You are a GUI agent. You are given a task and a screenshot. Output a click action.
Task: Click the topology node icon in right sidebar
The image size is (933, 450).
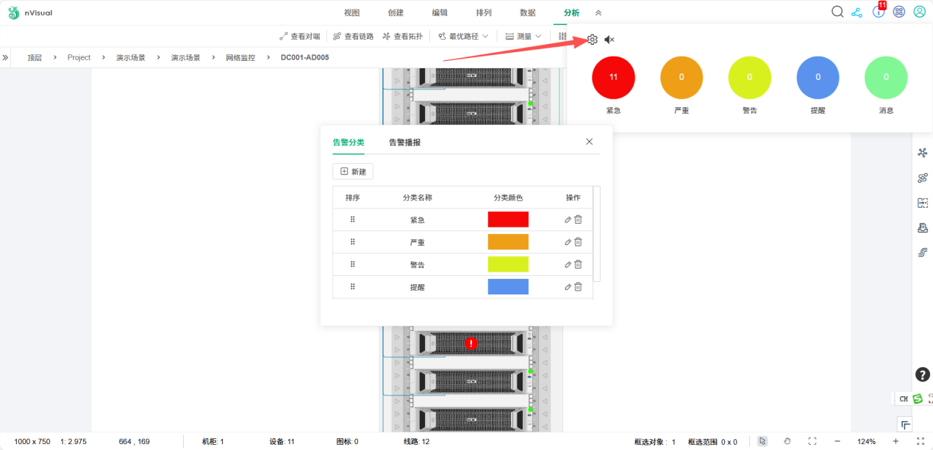[x=923, y=153]
